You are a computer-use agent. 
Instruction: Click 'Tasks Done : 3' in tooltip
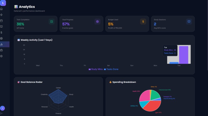pos(170,53)
